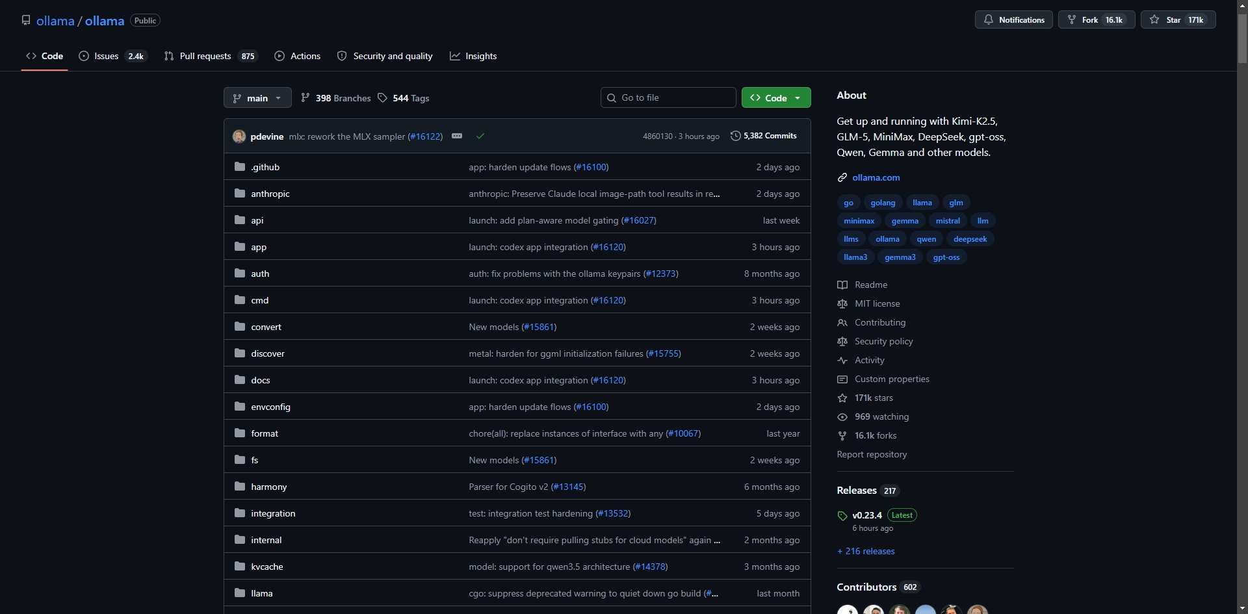1248x614 pixels.
Task: Click Report repository link
Action: pyautogui.click(x=872, y=455)
